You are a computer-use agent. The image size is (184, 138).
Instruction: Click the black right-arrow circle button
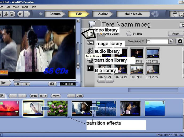180,41
